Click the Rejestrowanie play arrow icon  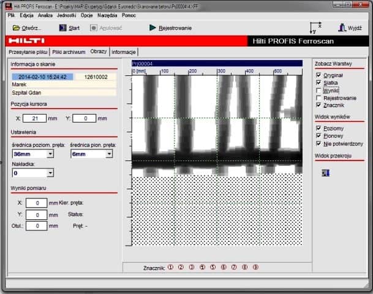coord(153,28)
